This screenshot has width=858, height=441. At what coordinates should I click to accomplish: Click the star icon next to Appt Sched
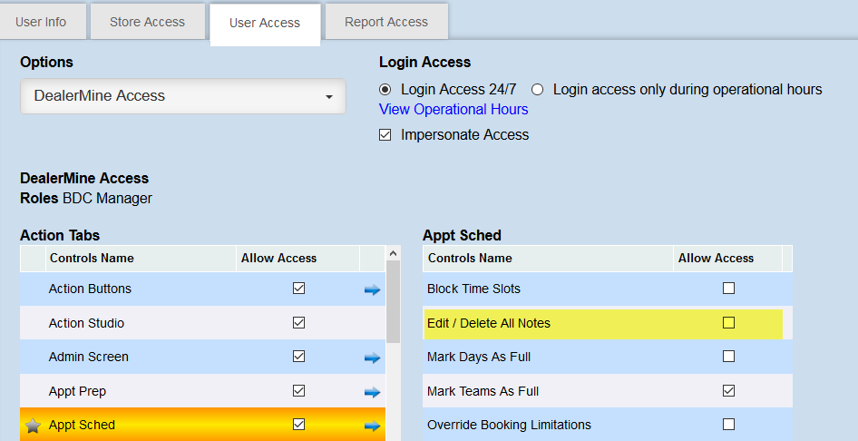(x=33, y=426)
